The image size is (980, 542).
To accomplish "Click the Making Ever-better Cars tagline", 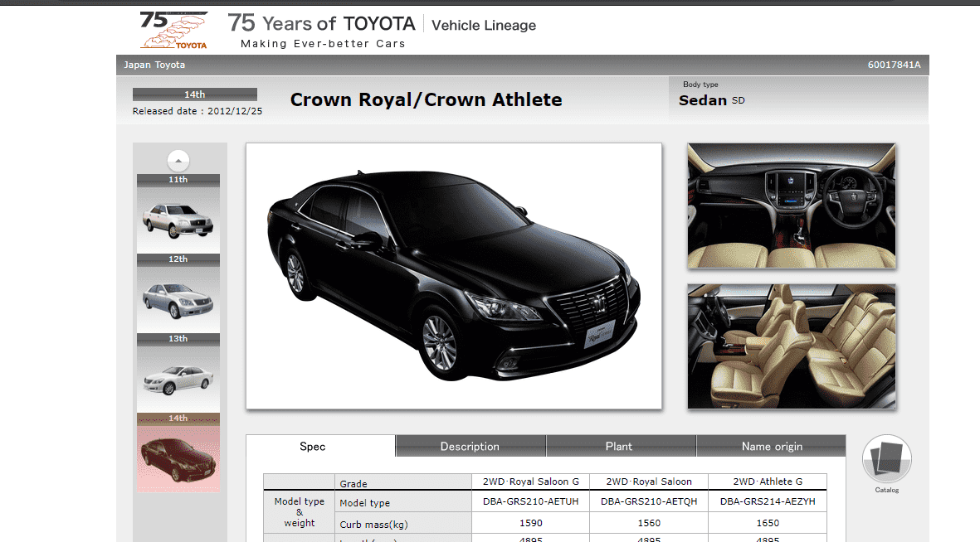I will click(x=323, y=44).
